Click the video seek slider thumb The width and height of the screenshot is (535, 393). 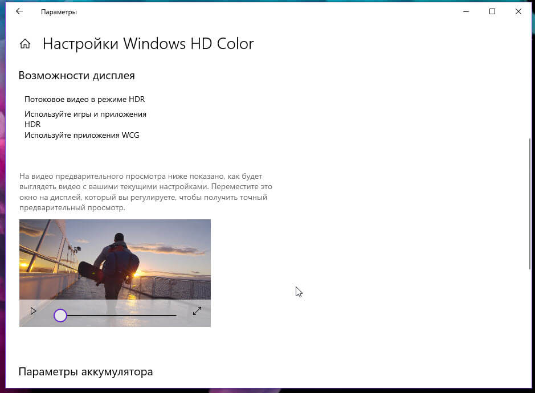click(x=60, y=316)
